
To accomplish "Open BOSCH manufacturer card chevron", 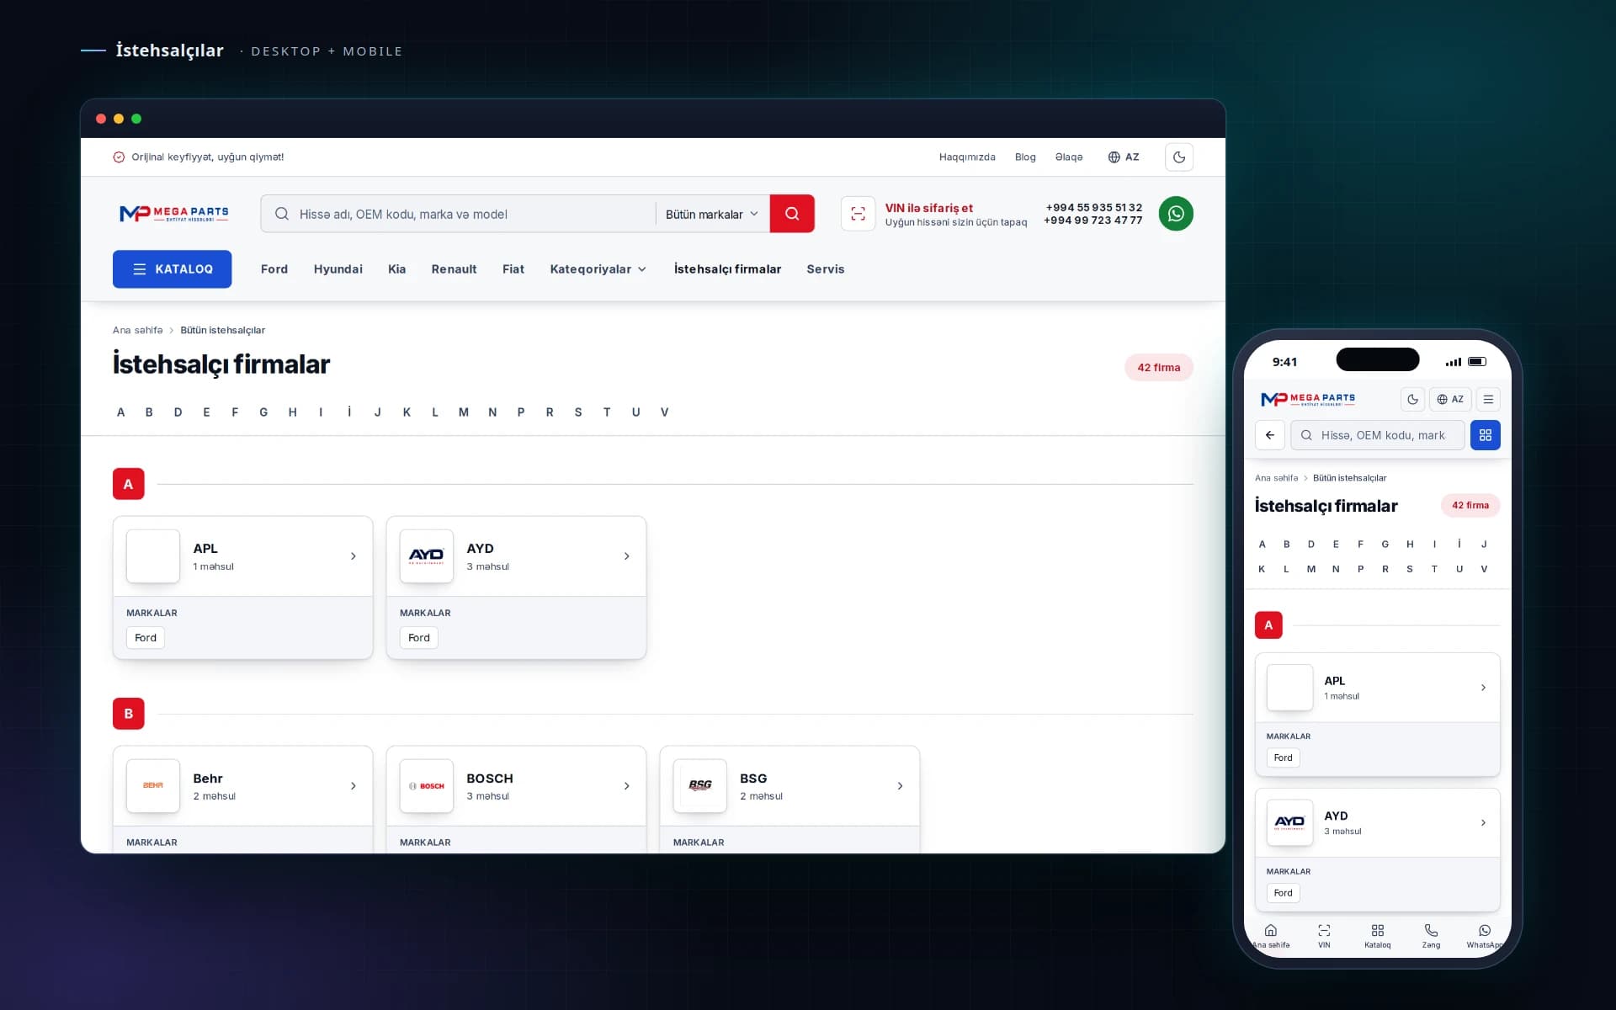I will pos(626,786).
